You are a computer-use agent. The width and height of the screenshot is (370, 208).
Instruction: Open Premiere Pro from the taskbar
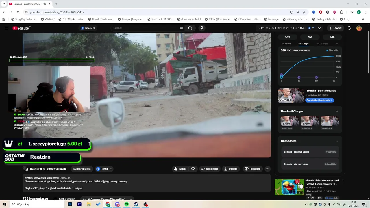click(79, 204)
